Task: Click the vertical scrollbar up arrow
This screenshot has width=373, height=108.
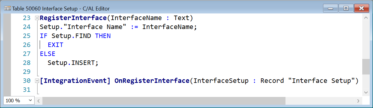Action: click(366, 18)
